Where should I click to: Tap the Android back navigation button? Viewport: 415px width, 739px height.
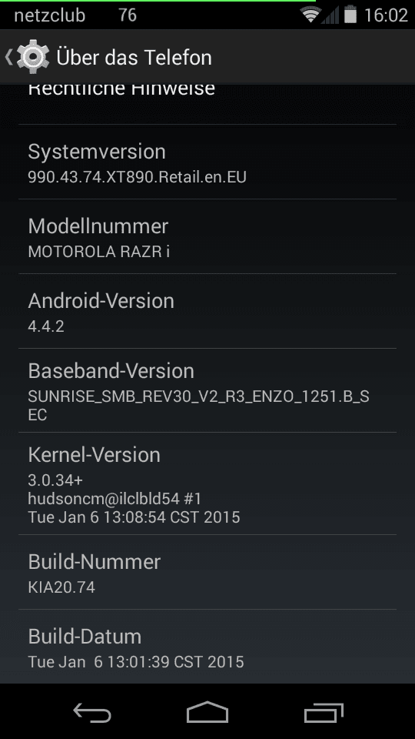[92, 712]
